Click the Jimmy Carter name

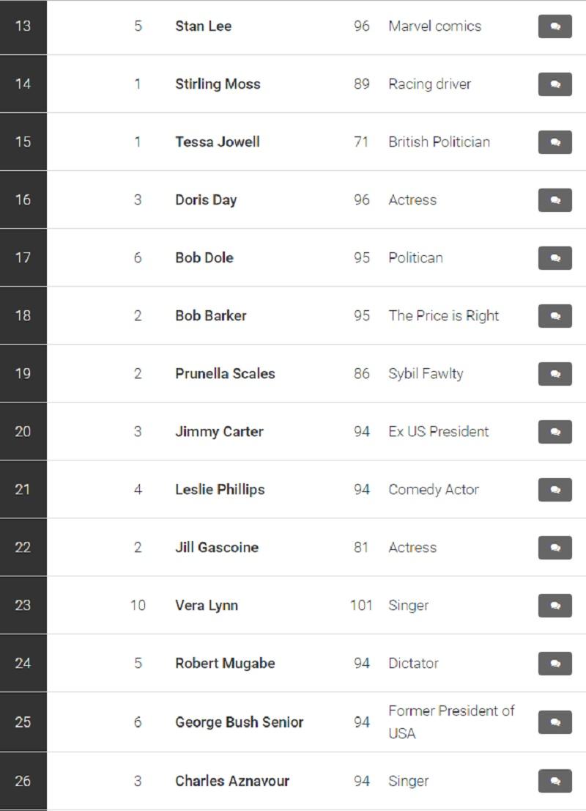(219, 432)
